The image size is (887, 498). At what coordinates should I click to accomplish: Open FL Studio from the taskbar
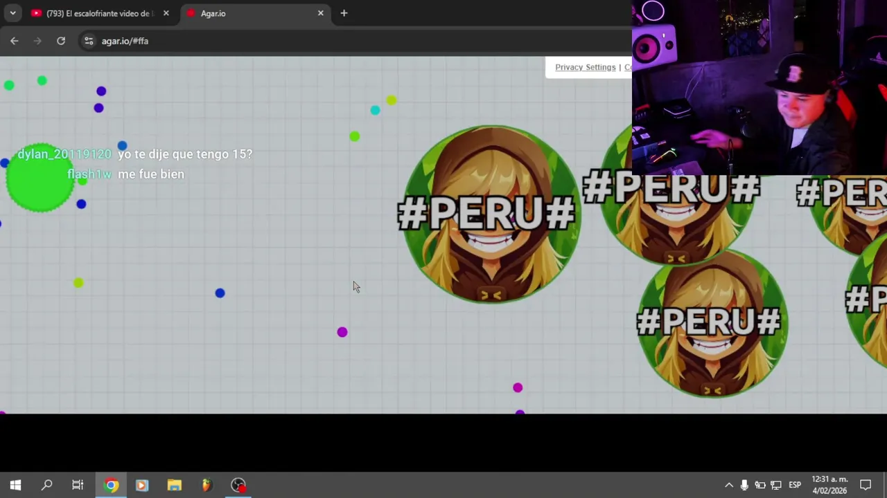pos(206,485)
